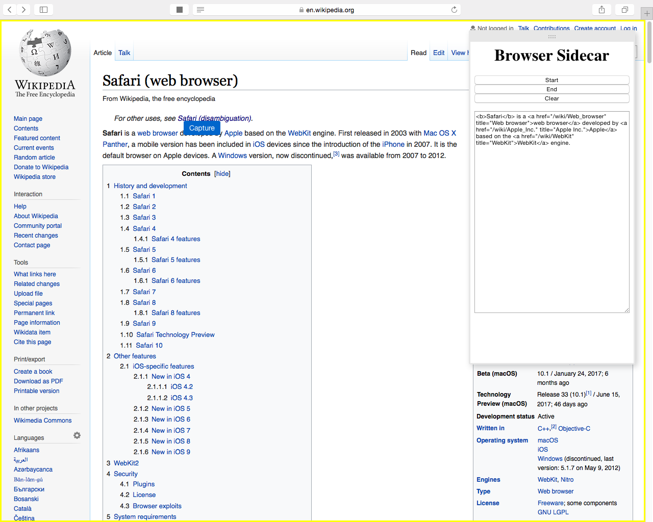The height and width of the screenshot is (522, 653).
Task: Click the Contributions link at top
Action: (x=551, y=29)
